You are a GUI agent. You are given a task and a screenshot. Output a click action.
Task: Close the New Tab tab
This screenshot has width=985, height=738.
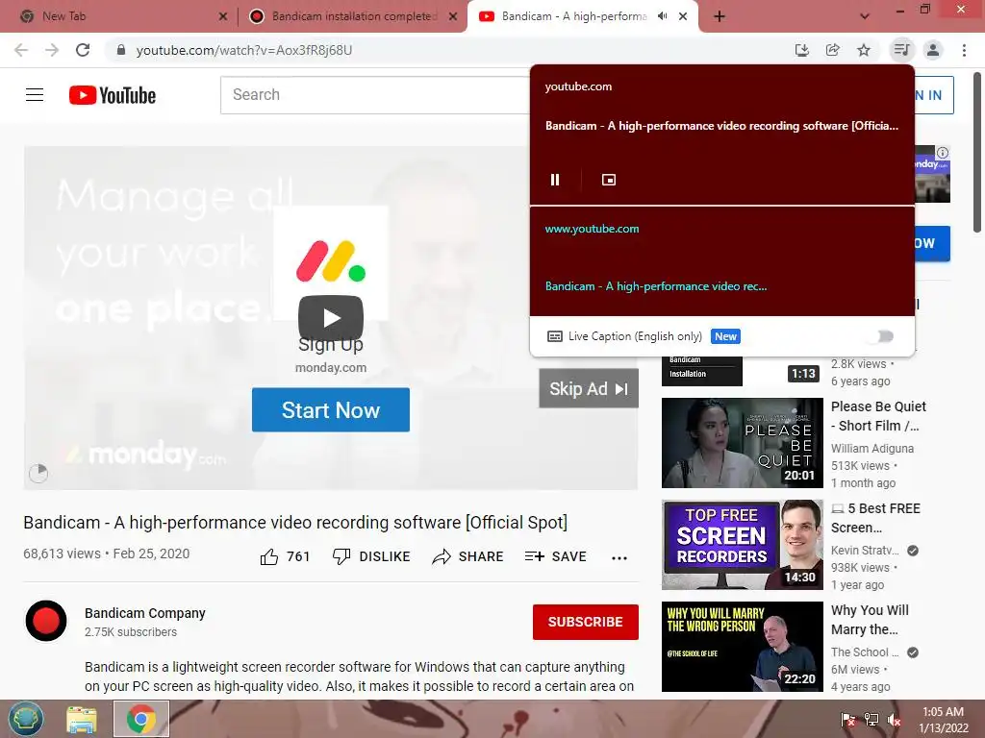[x=223, y=17]
